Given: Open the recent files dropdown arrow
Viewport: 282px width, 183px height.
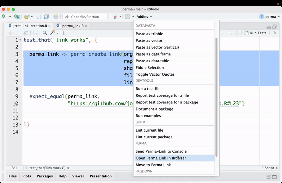Looking at the screenshot, I should click(x=32, y=17).
